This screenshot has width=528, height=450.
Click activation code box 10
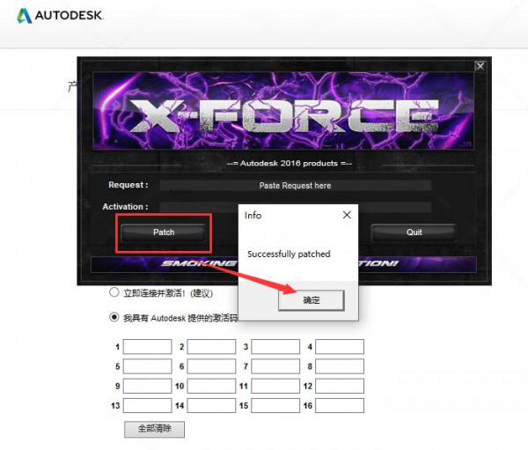click(211, 386)
